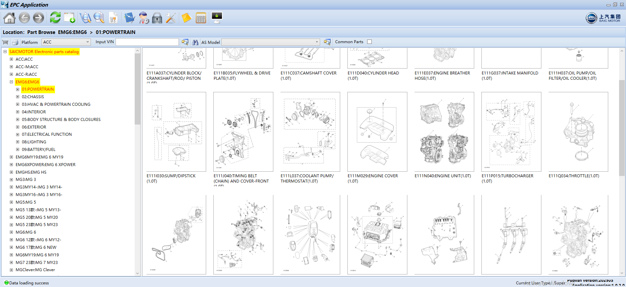The width and height of the screenshot is (626, 287).
Task: Click E111G037:INTAKE MANIFOLD label
Action: [510, 76]
